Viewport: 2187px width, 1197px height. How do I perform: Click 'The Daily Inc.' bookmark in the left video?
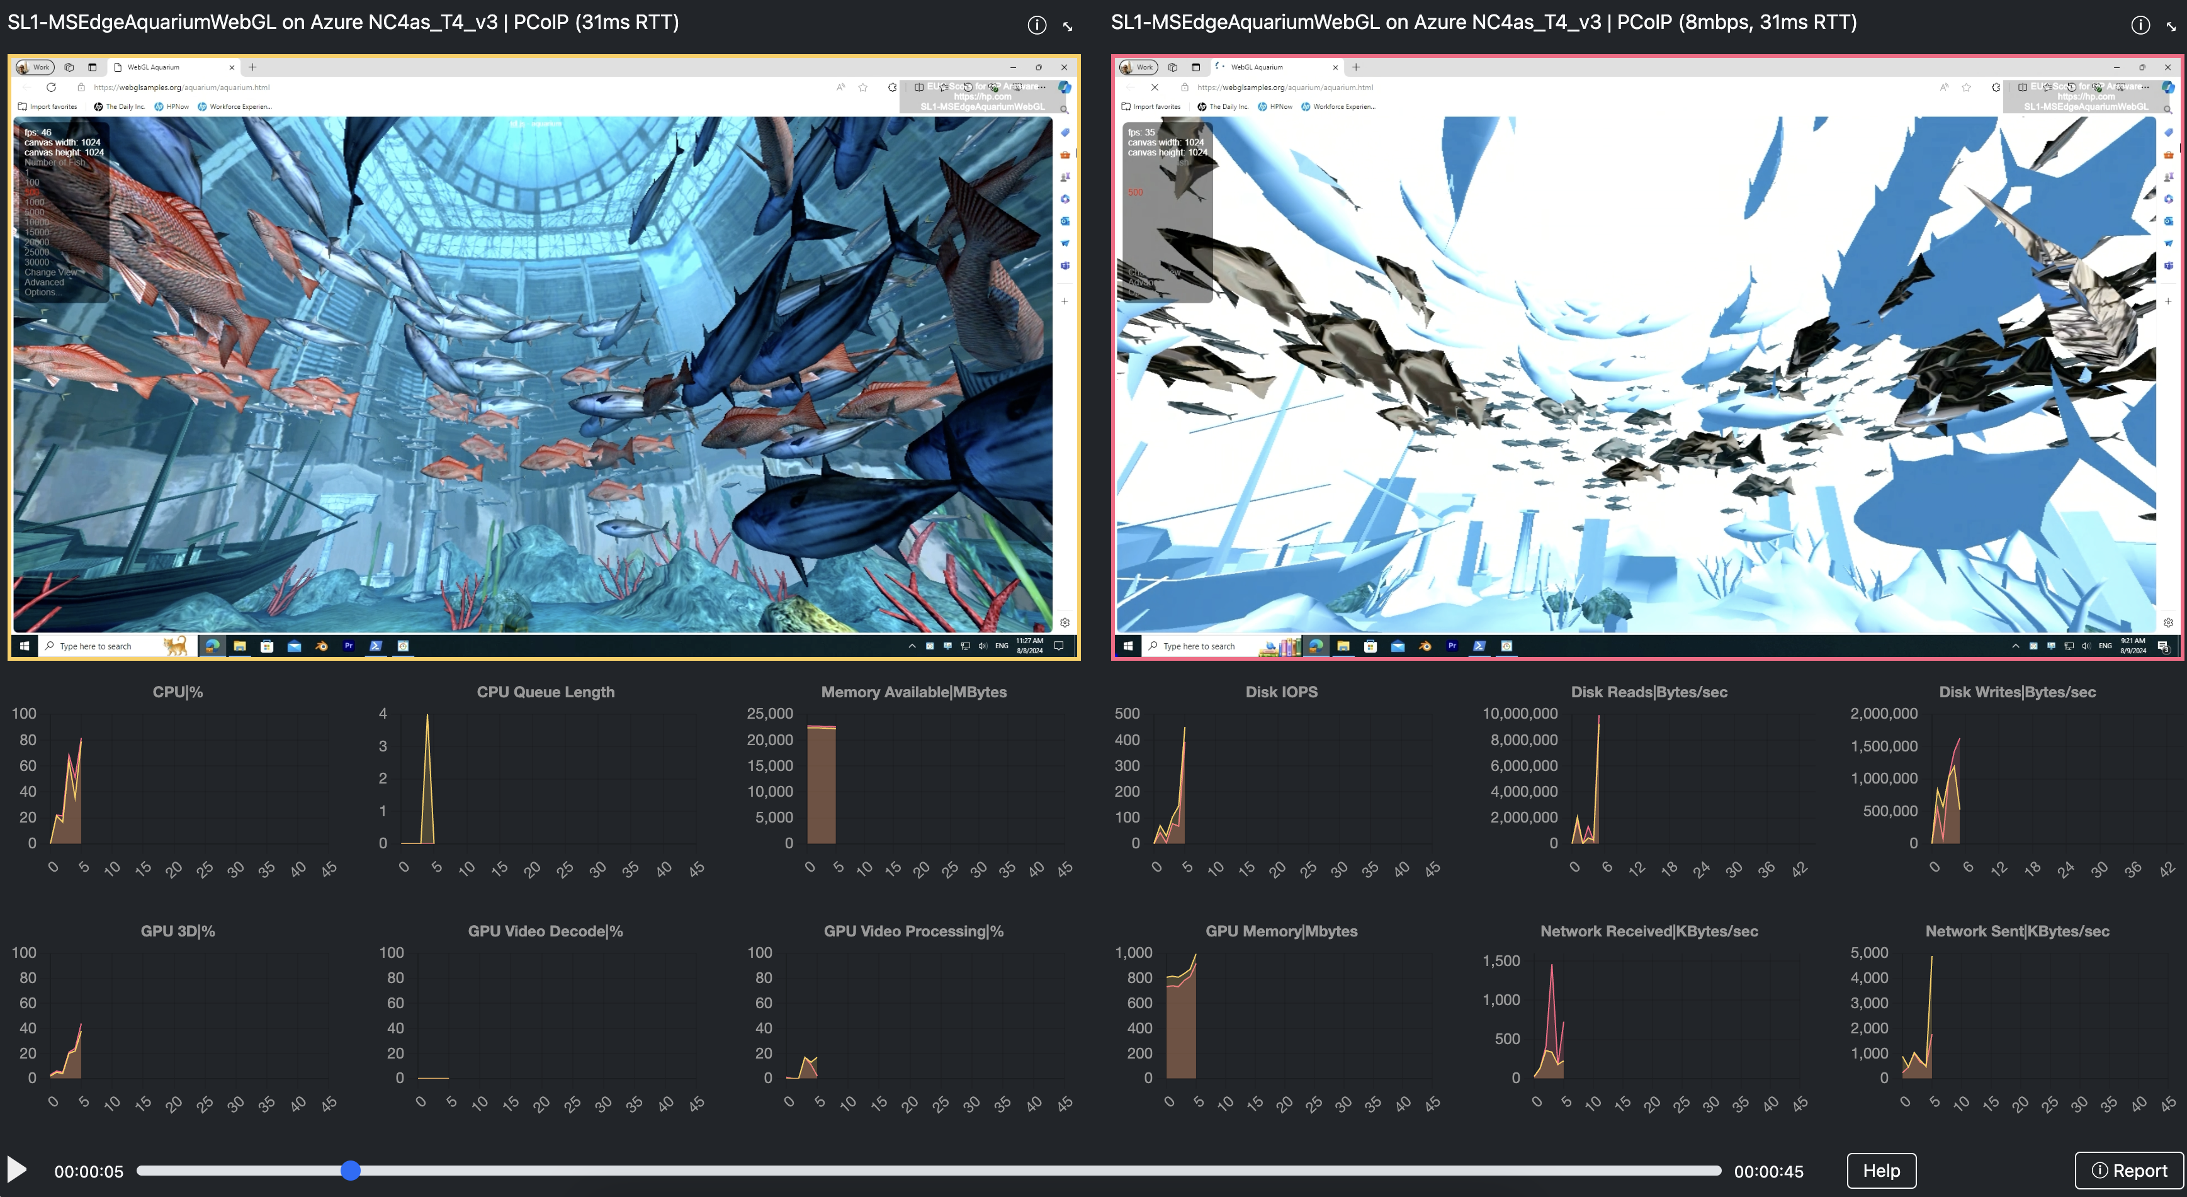pyautogui.click(x=119, y=107)
